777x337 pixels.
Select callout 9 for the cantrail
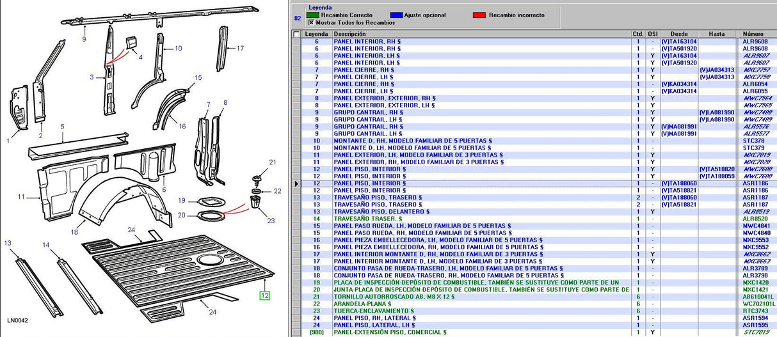(x=83, y=39)
